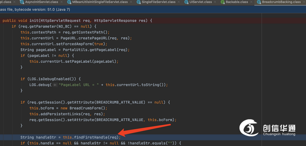Close the AsyncInitServlet.class tab
Image resolution: width=306 pixels, height=146 pixels.
(x=62, y=2)
